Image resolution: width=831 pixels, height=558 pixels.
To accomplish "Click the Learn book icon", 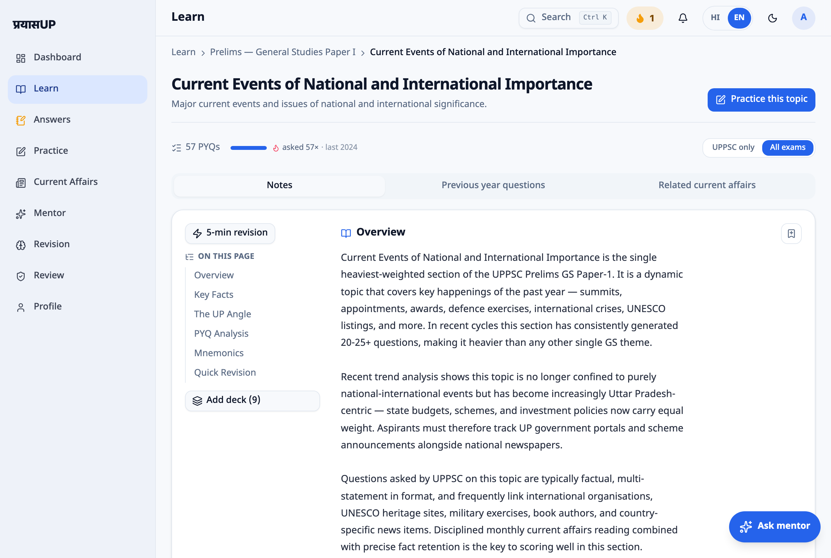I will coord(21,89).
